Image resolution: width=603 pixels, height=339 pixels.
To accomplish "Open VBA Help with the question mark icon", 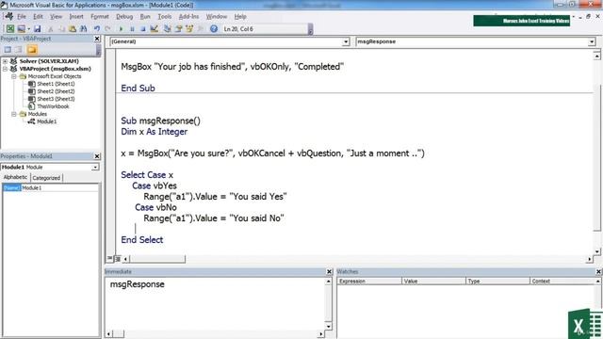I will click(214, 29).
